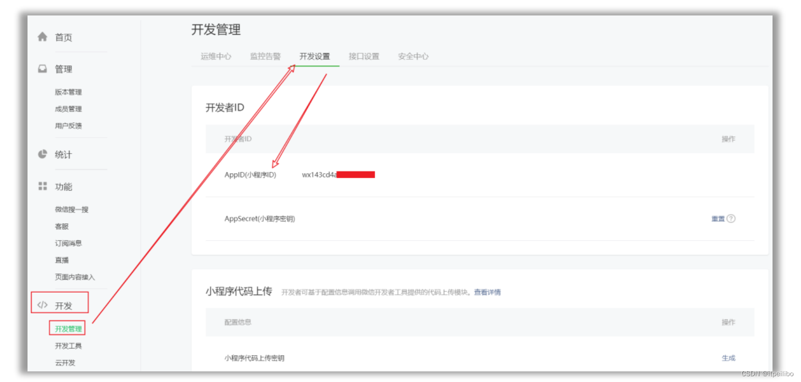Screen dimensions: 801x382
Task: Click the 配置信息 column header
Action: [238, 322]
